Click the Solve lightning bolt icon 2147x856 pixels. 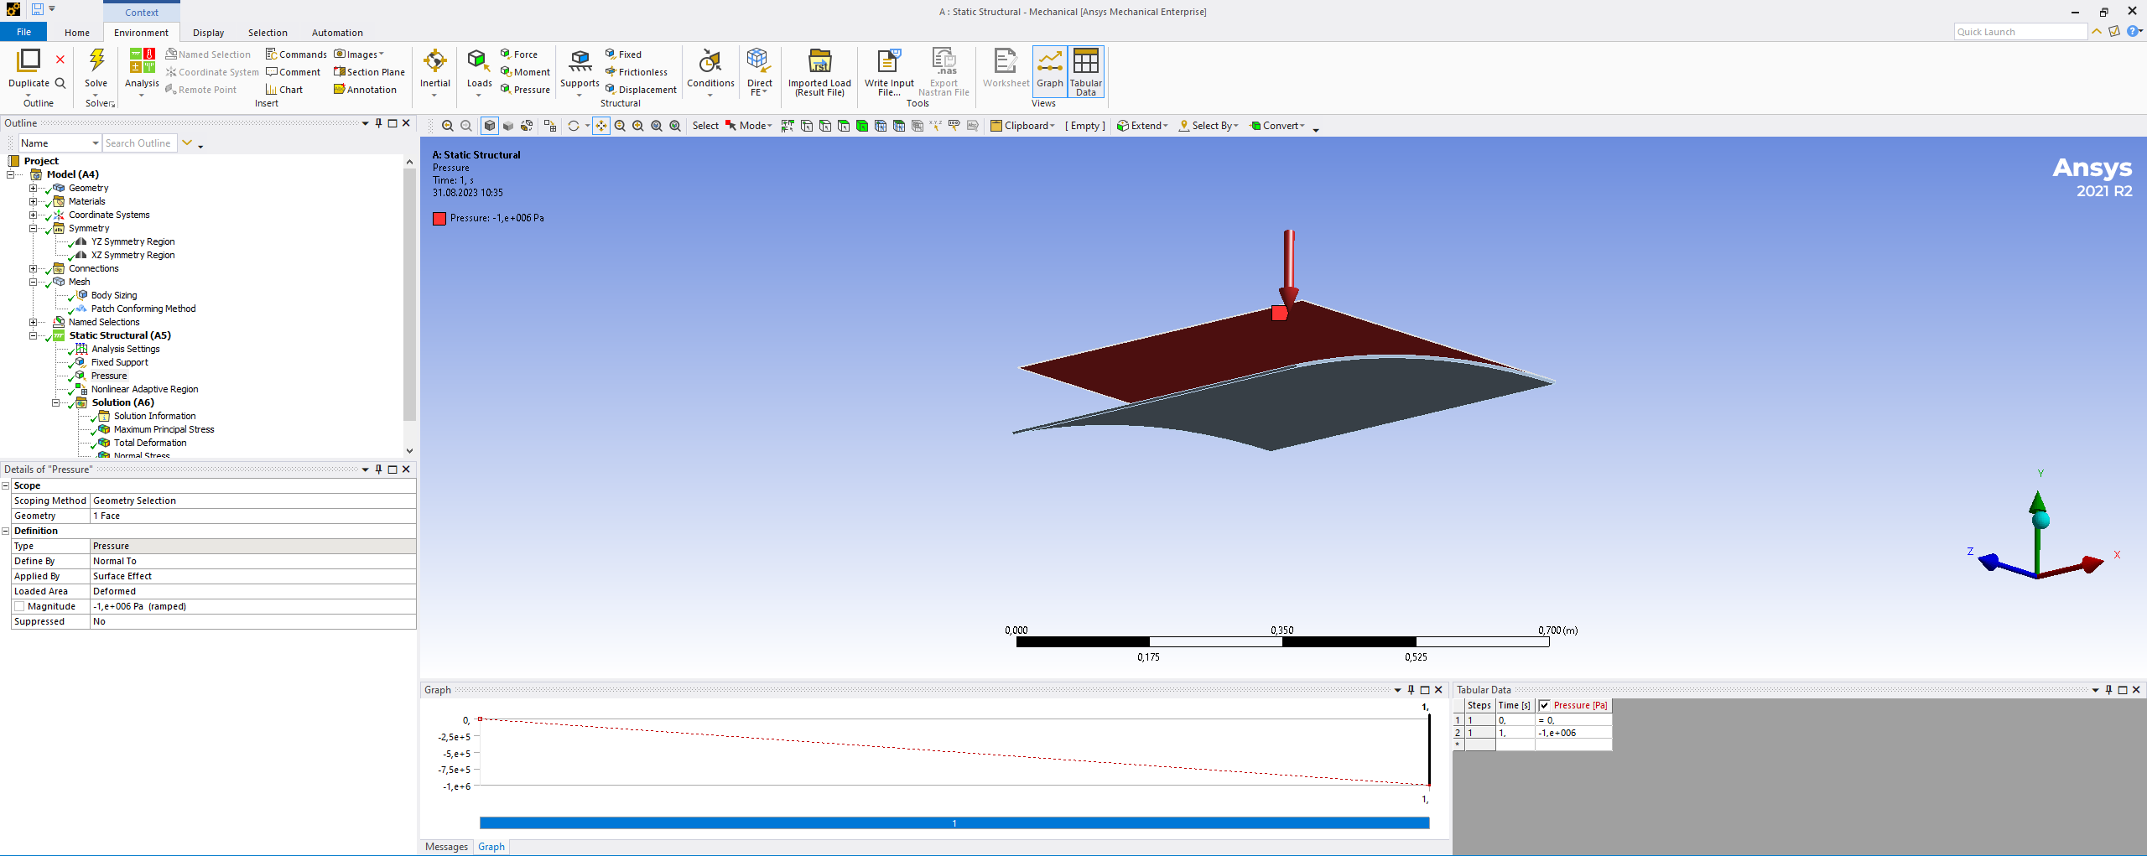coord(96,61)
